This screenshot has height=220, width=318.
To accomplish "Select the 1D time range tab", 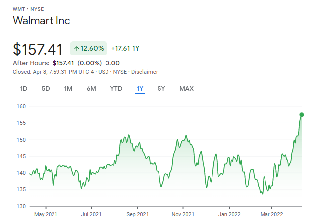I will click(24, 89).
